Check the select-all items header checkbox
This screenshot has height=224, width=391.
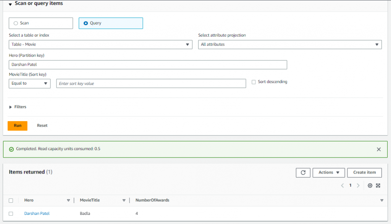[11, 200]
